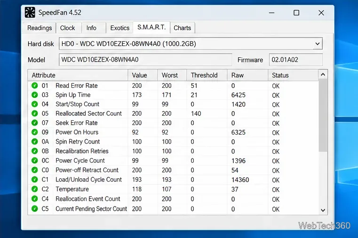Select the Power Cycle Count label
The height and width of the screenshot is (238, 358).
80,161
